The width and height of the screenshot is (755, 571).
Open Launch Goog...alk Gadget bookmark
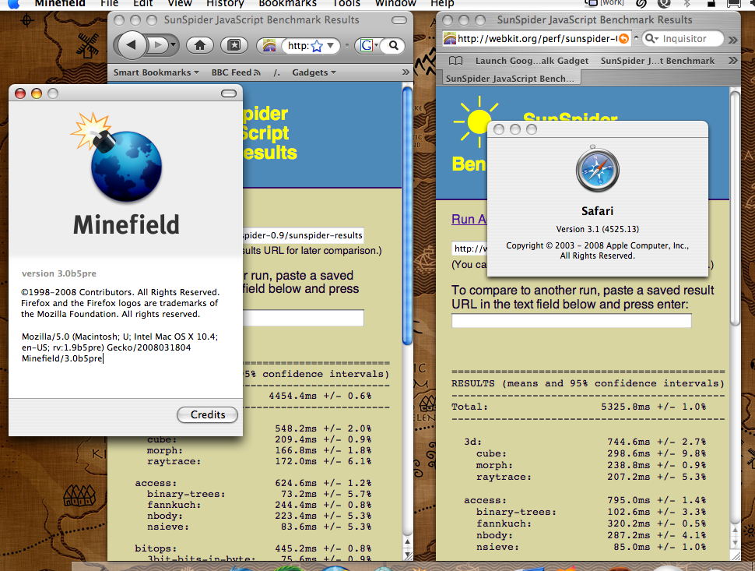point(532,61)
